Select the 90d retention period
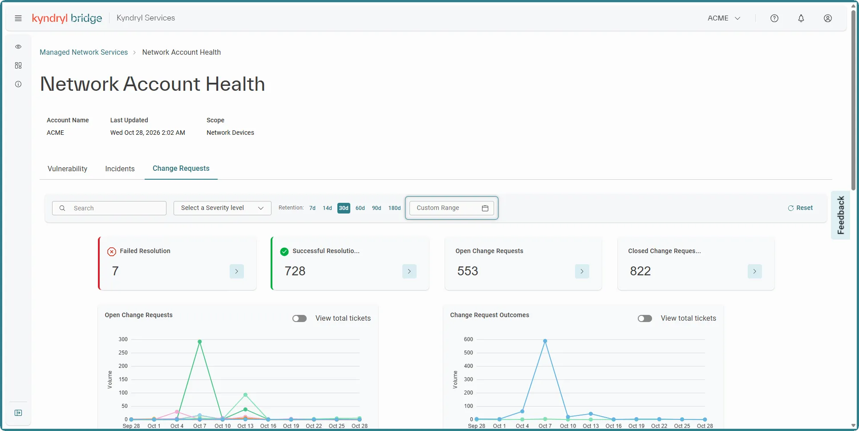This screenshot has width=859, height=431. [377, 208]
